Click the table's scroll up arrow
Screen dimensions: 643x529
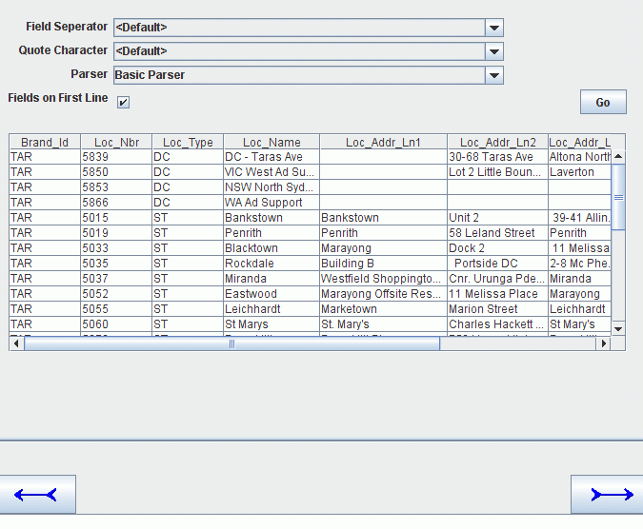(618, 156)
